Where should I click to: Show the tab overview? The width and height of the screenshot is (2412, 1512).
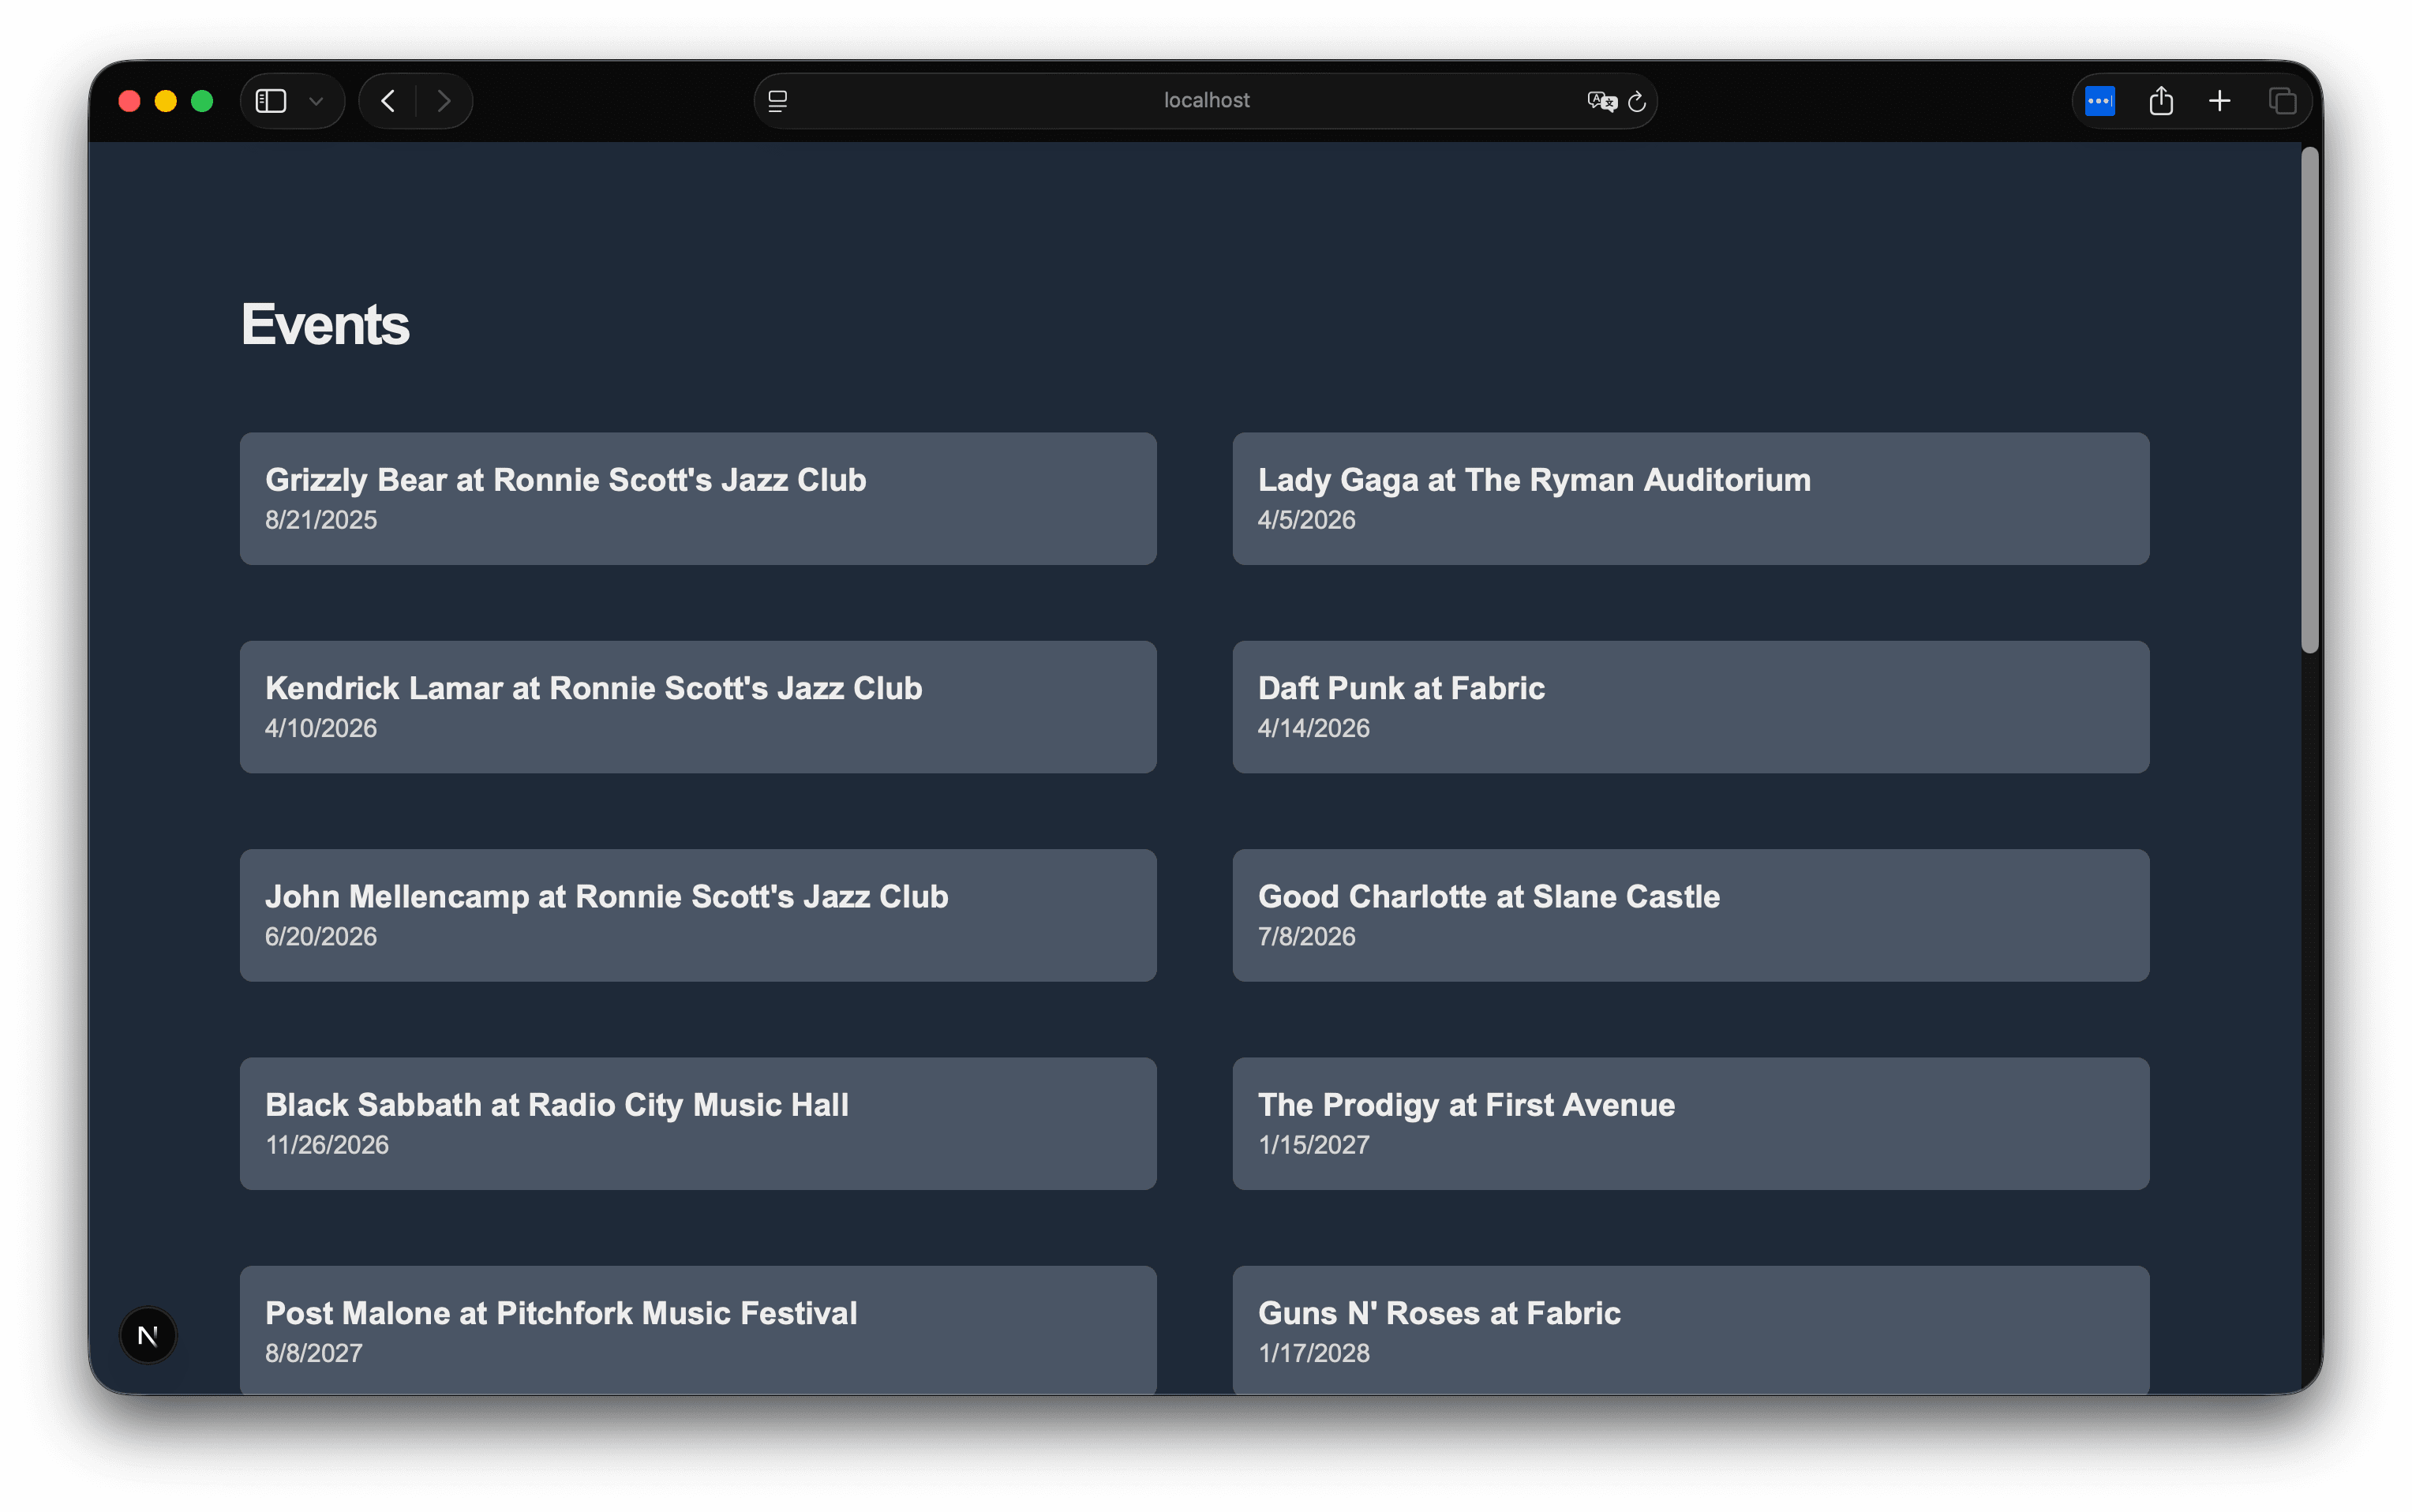pos(2282,101)
